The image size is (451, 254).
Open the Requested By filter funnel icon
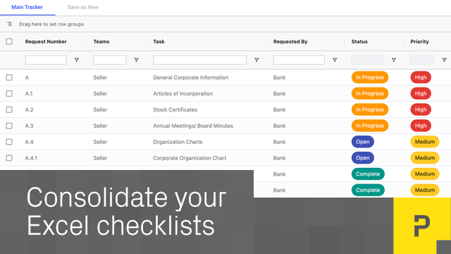(335, 60)
